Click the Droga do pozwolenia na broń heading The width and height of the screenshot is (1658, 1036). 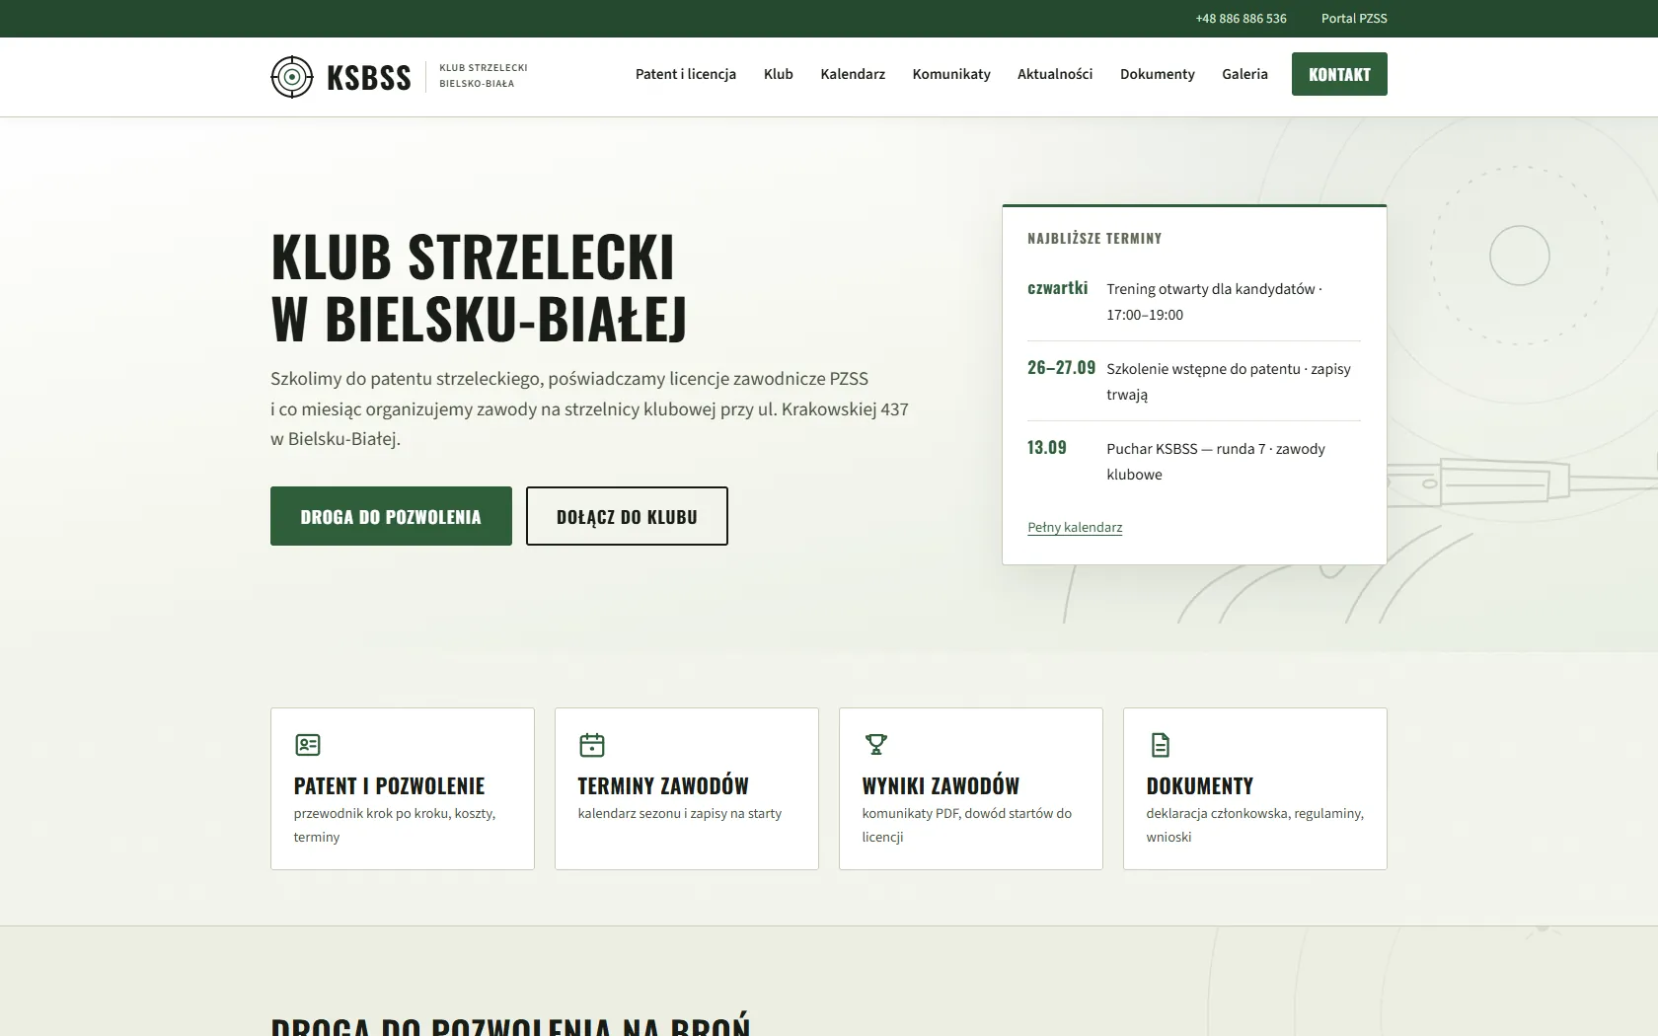pyautogui.click(x=510, y=1024)
